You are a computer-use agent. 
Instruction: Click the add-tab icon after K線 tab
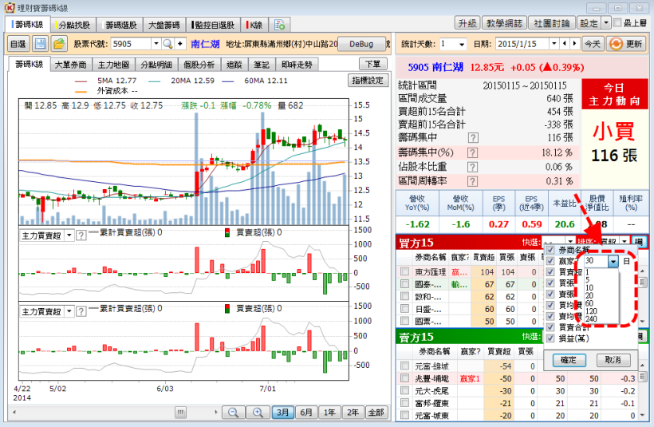click(x=282, y=24)
